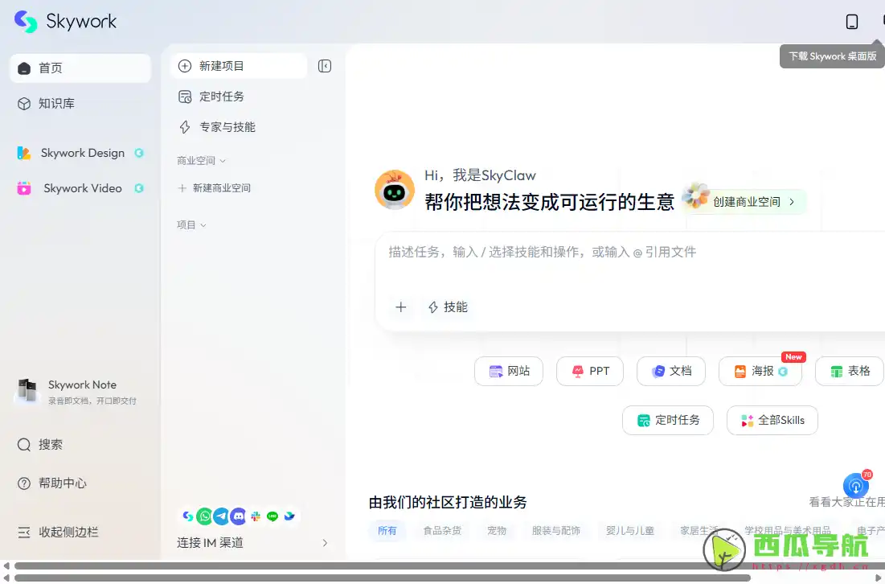Screen dimensions: 885x584
Task: Click the home icon next to 首页
Action: pos(23,68)
